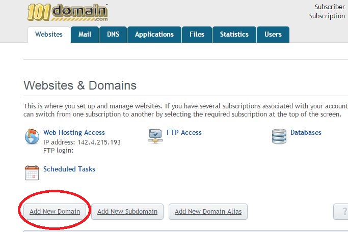Click the Databases cylinder icon
348x232 pixels.
click(x=279, y=136)
